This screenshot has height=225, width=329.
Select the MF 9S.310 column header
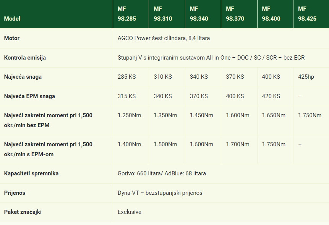pos(163,14)
